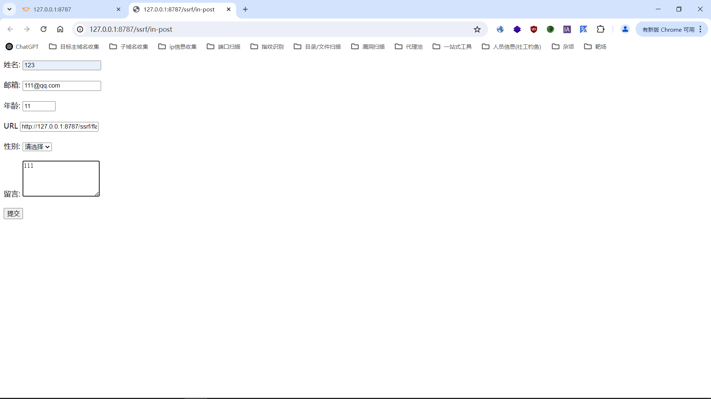Go to the home page
Image resolution: width=711 pixels, height=399 pixels.
pos(60,29)
